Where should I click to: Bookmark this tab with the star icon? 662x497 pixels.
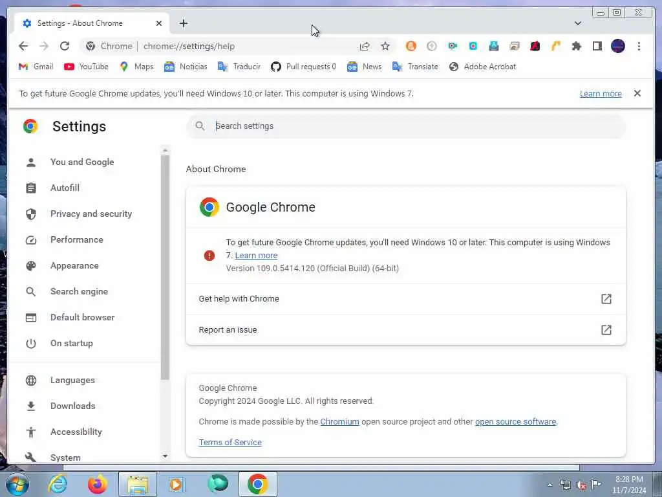click(385, 46)
